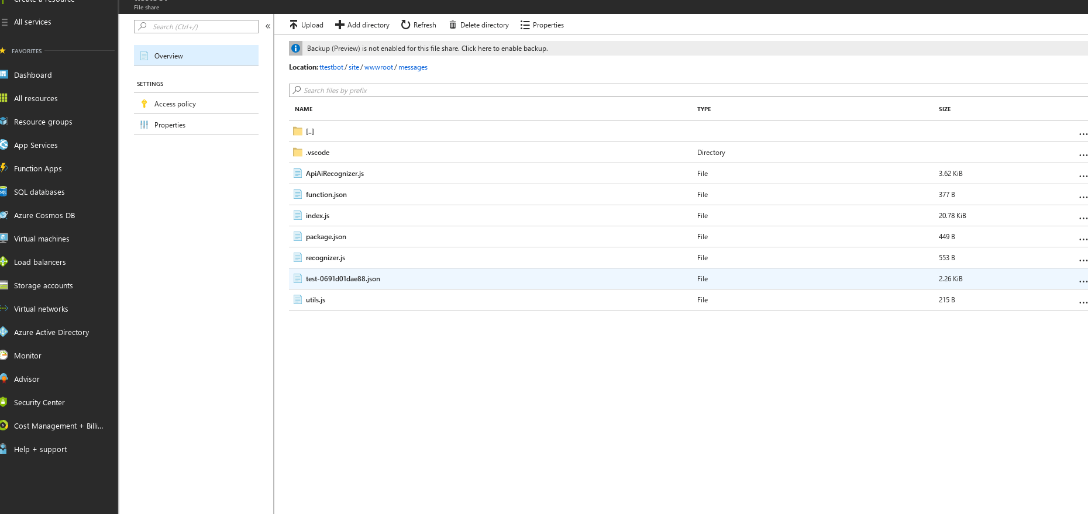This screenshot has height=514, width=1088.
Task: Click the Function Apps lightning icon
Action: [x=4, y=168]
